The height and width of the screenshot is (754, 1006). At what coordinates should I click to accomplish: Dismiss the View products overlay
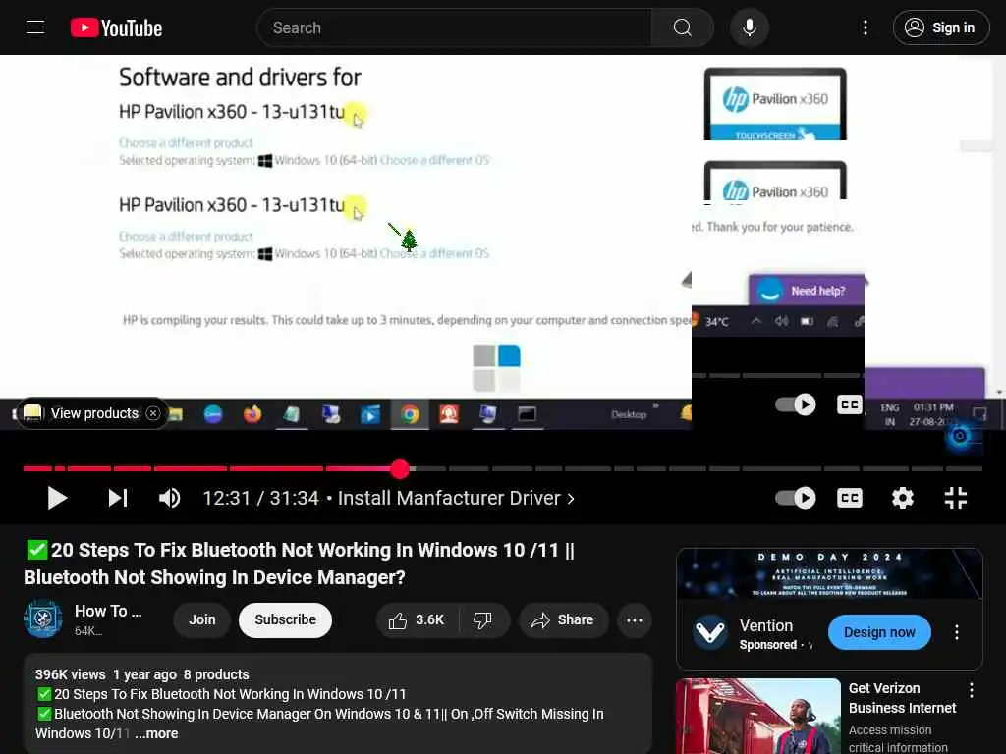coord(152,413)
